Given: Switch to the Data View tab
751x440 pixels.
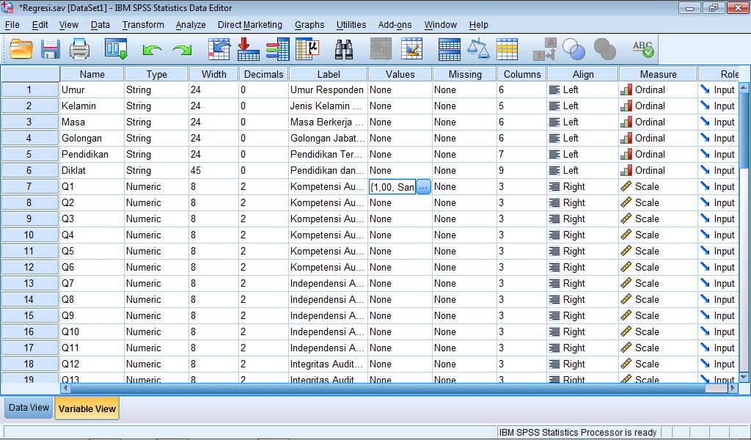Looking at the screenshot, I should pos(29,408).
